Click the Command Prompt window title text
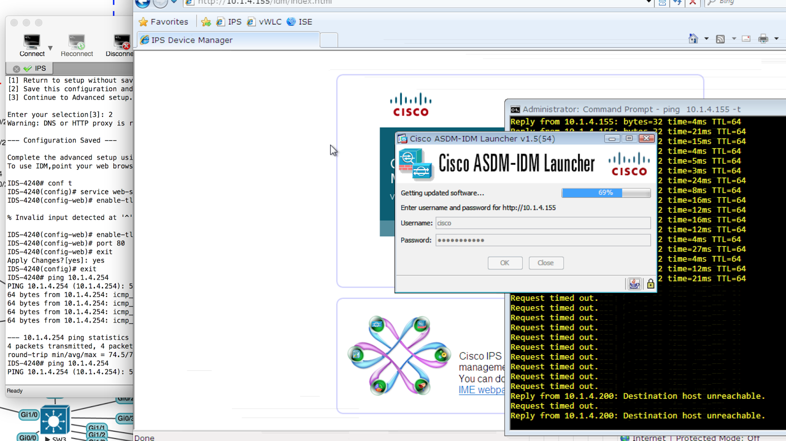Viewport: 786px width, 441px height. [632, 109]
